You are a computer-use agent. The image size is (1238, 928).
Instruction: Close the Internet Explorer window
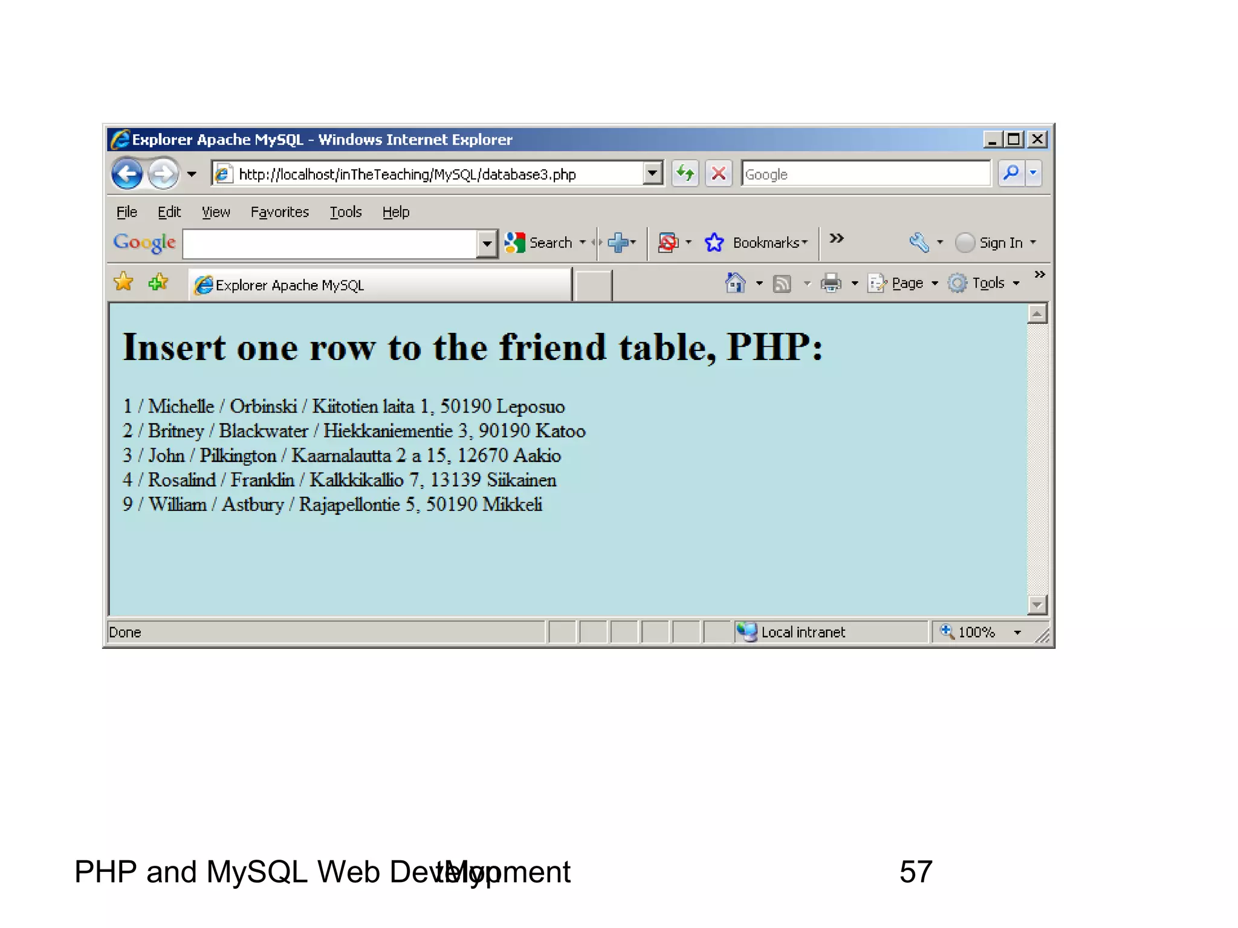click(1037, 140)
